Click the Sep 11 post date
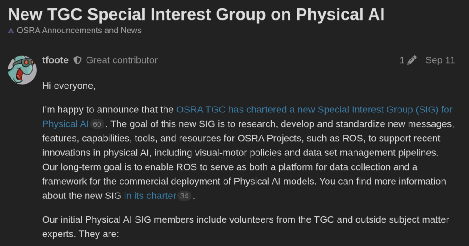This screenshot has height=246, width=469. pos(440,60)
